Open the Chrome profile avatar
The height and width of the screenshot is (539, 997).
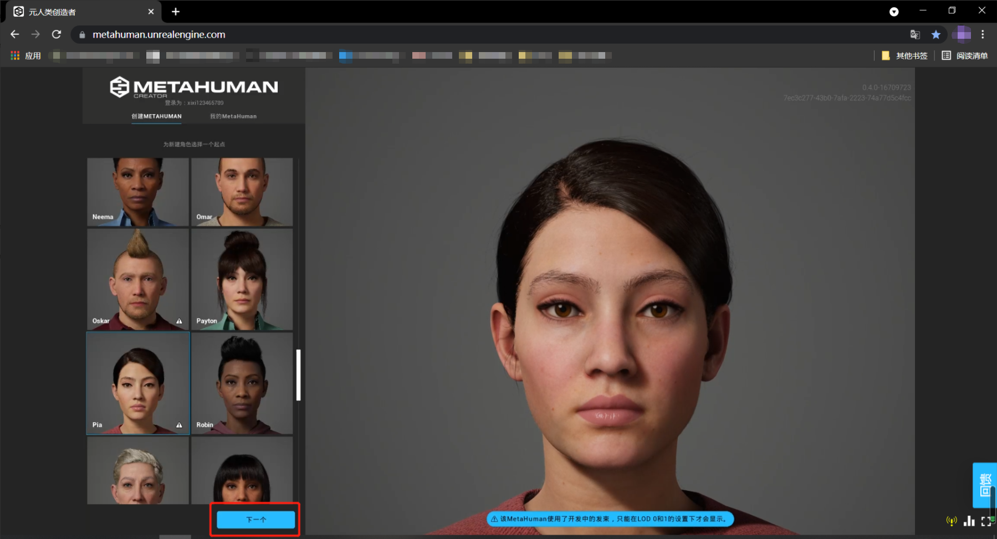click(962, 34)
